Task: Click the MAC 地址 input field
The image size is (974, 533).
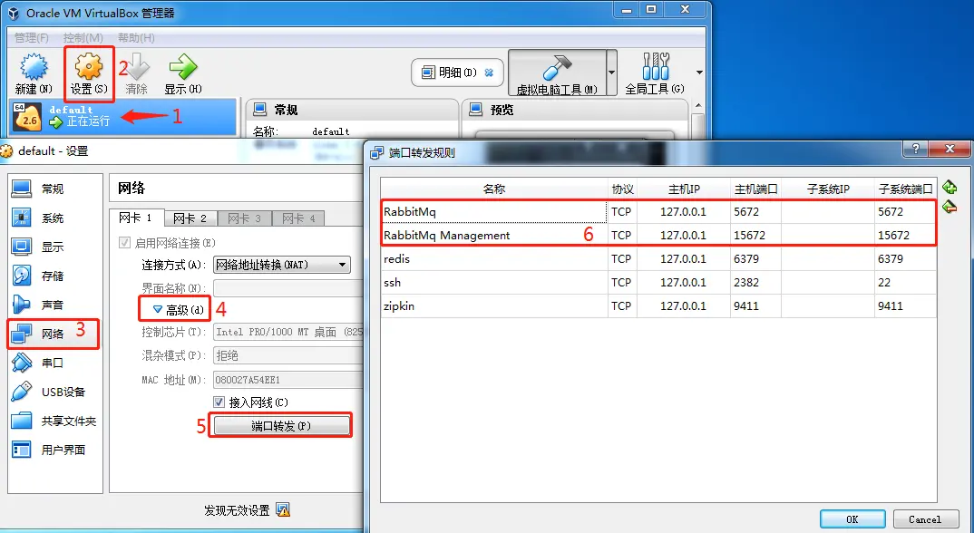Action: point(289,380)
